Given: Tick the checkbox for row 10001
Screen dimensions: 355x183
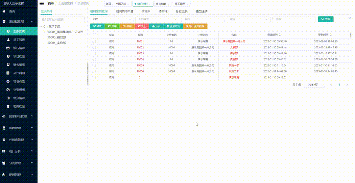Looking at the screenshot, I should tap(94, 41).
